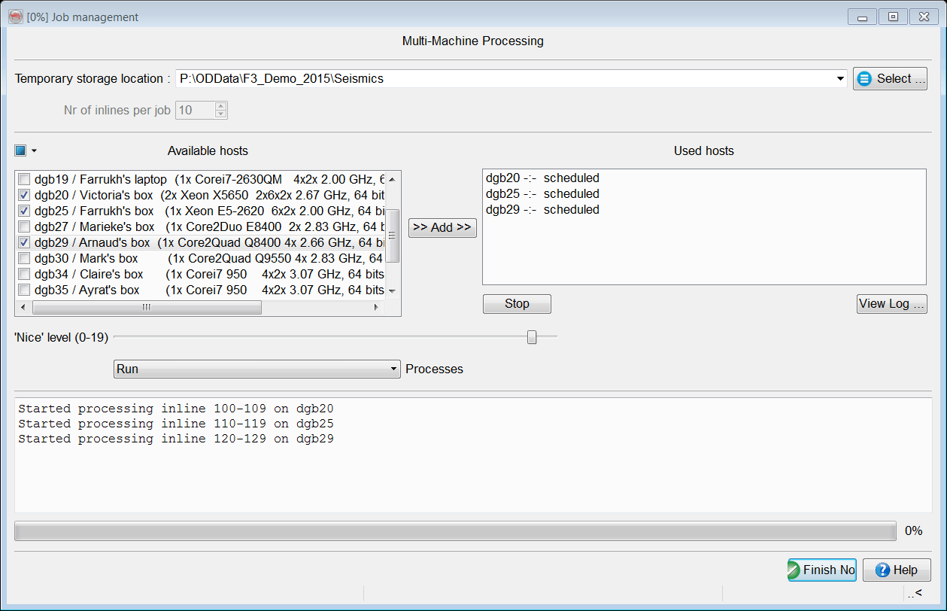Screen dimensions: 947x611
Task: Uncheck the dgb20 Victoria's box host
Action: click(25, 195)
